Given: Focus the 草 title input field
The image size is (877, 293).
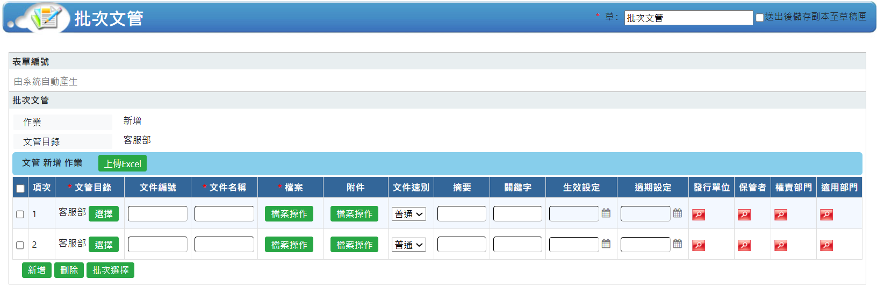Looking at the screenshot, I should click(x=688, y=18).
